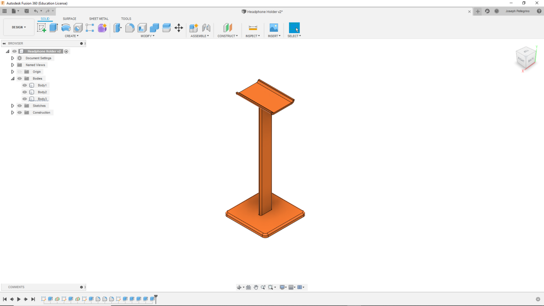Toggle visibility of Sketches folder

point(20,106)
